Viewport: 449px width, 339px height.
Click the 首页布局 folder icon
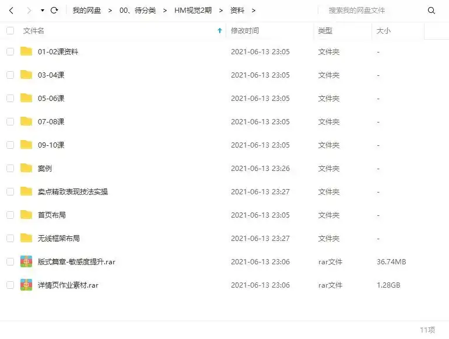pos(26,215)
